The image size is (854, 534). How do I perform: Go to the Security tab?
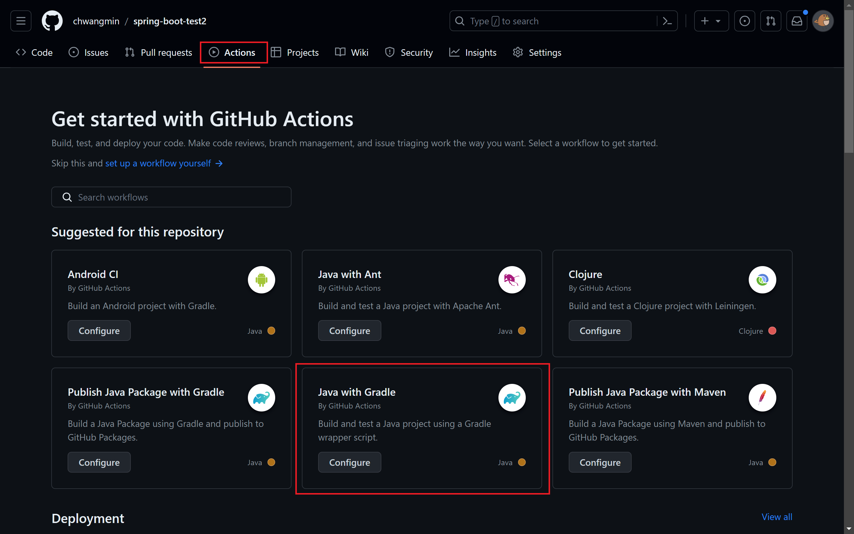click(409, 53)
